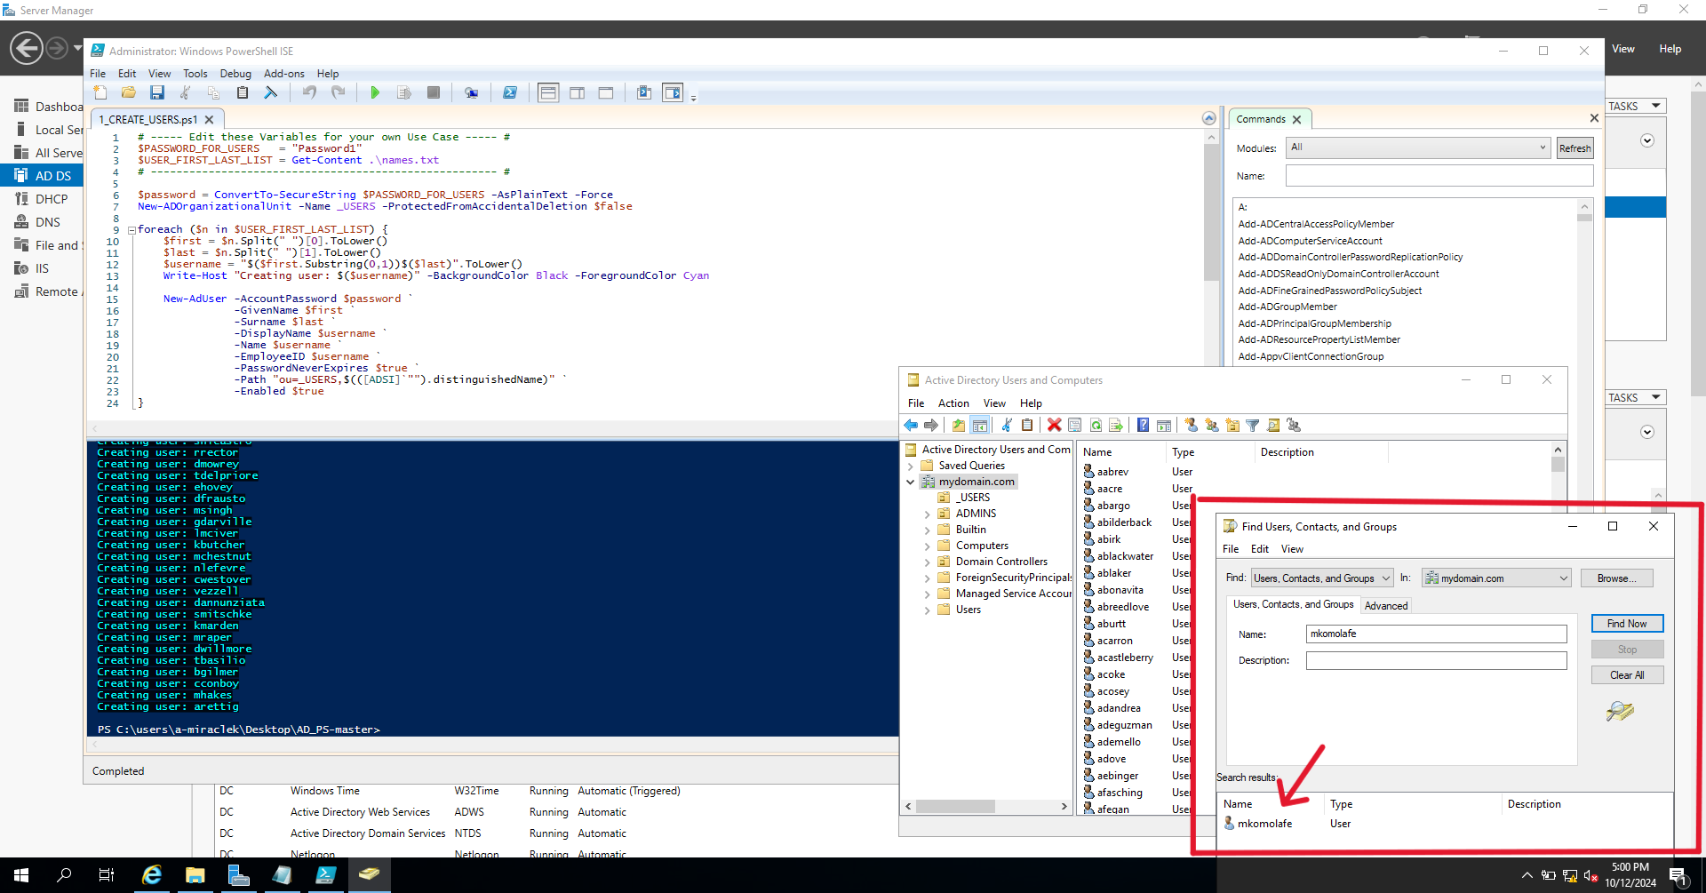The width and height of the screenshot is (1706, 893).
Task: Switch to the Advanced tab in Find dialog
Action: click(x=1386, y=605)
